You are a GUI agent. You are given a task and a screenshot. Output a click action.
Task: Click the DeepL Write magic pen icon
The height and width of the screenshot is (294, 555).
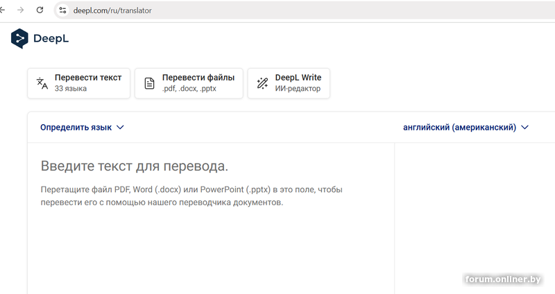tap(262, 83)
